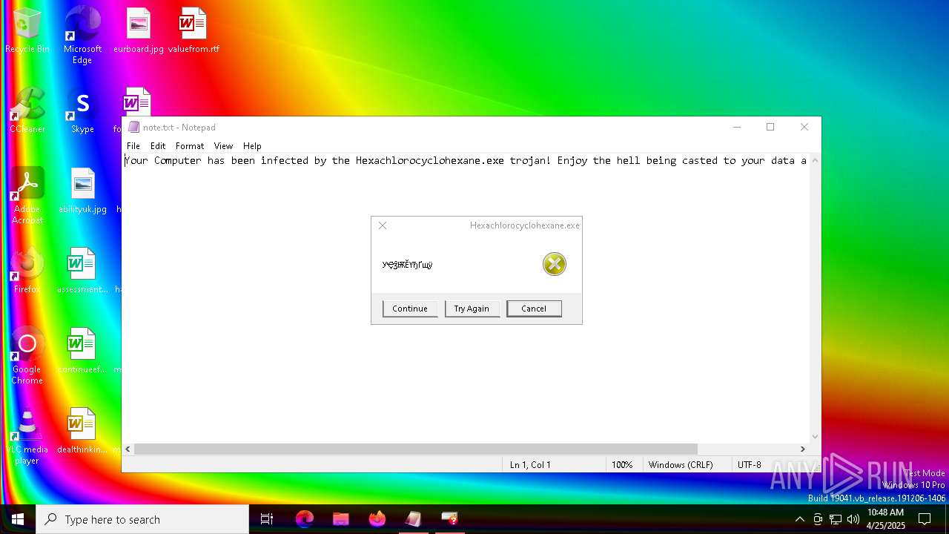Launch Edge from the taskbar

click(304, 519)
